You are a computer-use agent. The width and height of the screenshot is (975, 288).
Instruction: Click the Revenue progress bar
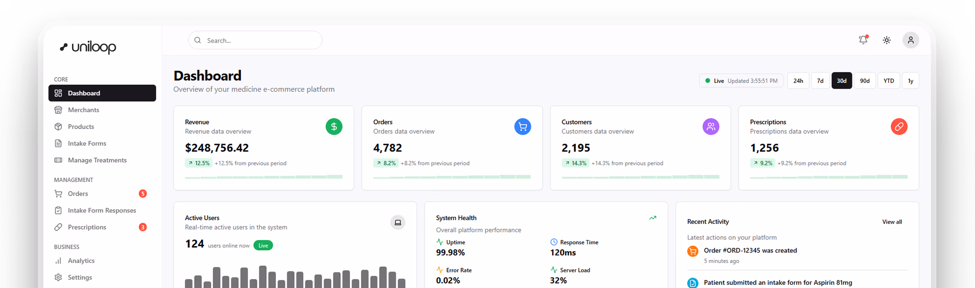263,176
